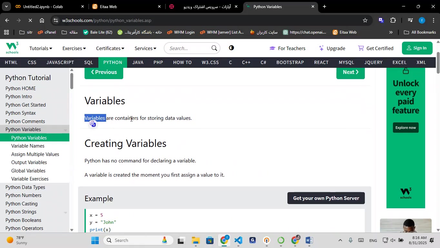Select PHP in the top navigation bar
This screenshot has width=440, height=248.
point(158,62)
